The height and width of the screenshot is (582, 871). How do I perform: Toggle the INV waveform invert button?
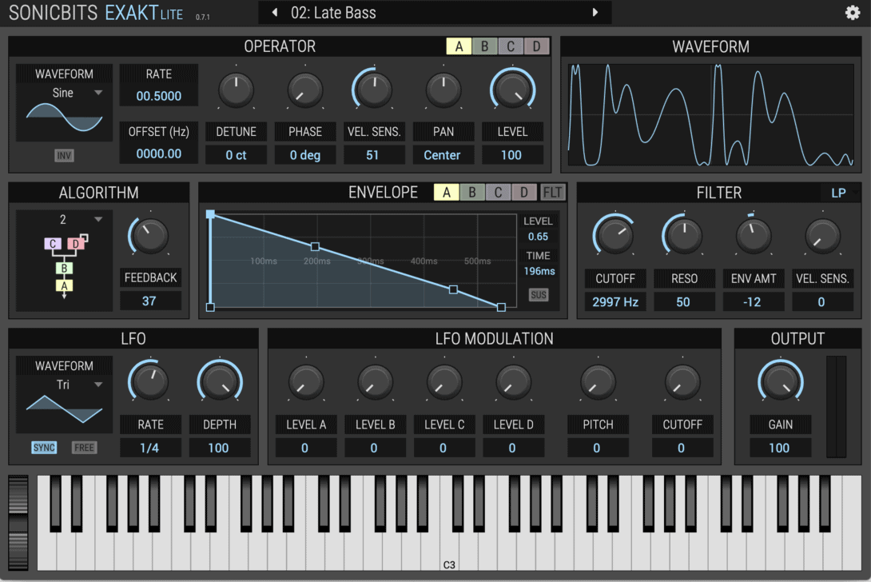click(x=64, y=155)
